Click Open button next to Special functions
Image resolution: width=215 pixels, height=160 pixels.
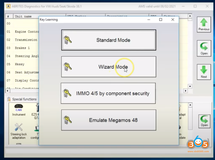click(x=204, y=121)
